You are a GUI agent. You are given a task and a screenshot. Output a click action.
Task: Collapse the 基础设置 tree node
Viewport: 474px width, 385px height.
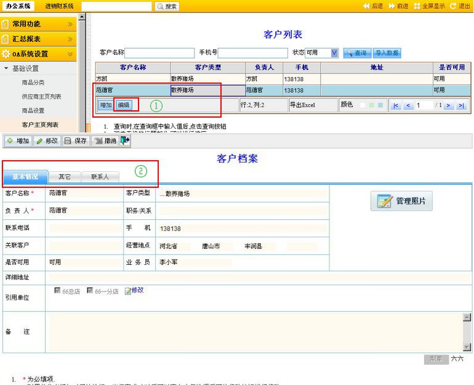point(6,68)
